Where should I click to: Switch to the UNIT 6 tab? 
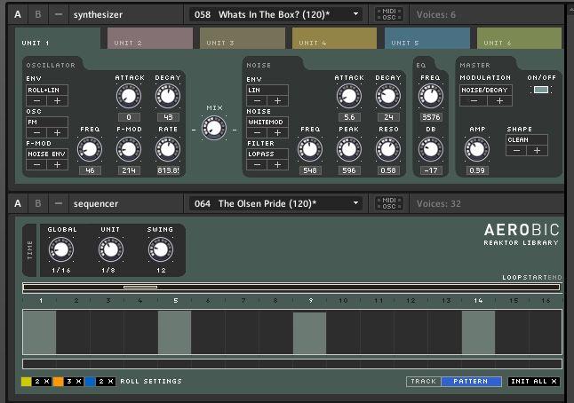pyautogui.click(x=519, y=39)
